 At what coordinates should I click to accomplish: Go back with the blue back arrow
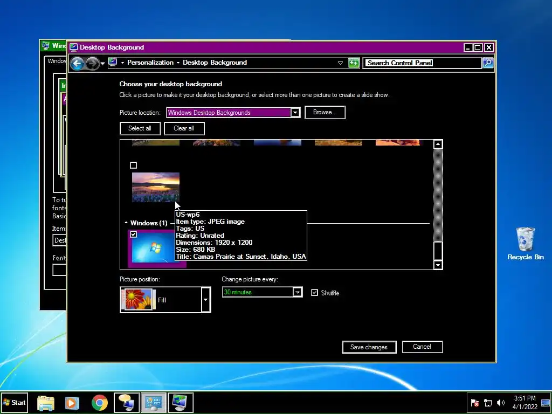[x=77, y=64]
